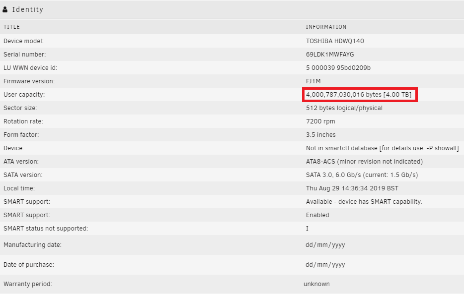Click the SMART support Enabled value
The image size is (464, 294).
(x=317, y=215)
